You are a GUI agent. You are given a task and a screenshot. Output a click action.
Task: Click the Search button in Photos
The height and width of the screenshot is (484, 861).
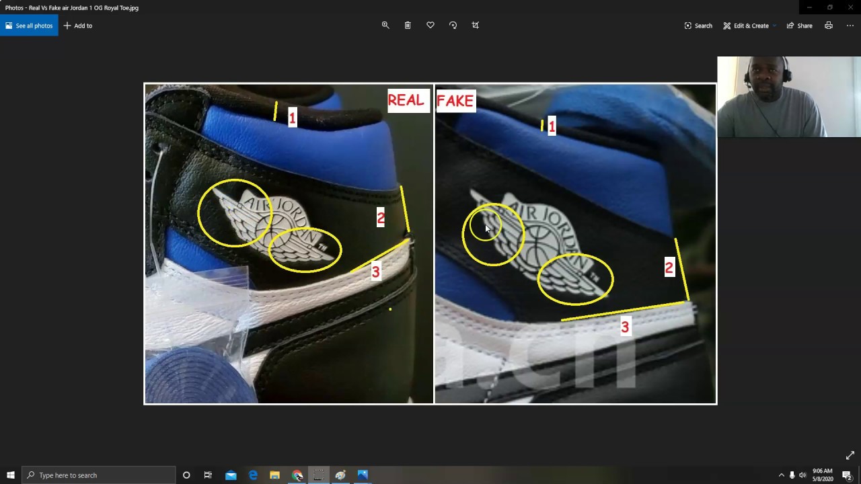pyautogui.click(x=698, y=26)
